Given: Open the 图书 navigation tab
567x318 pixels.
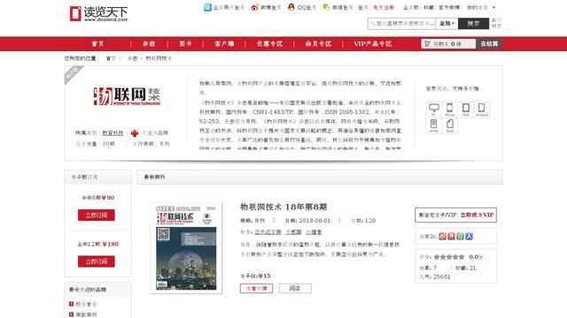Looking at the screenshot, I should click(185, 43).
